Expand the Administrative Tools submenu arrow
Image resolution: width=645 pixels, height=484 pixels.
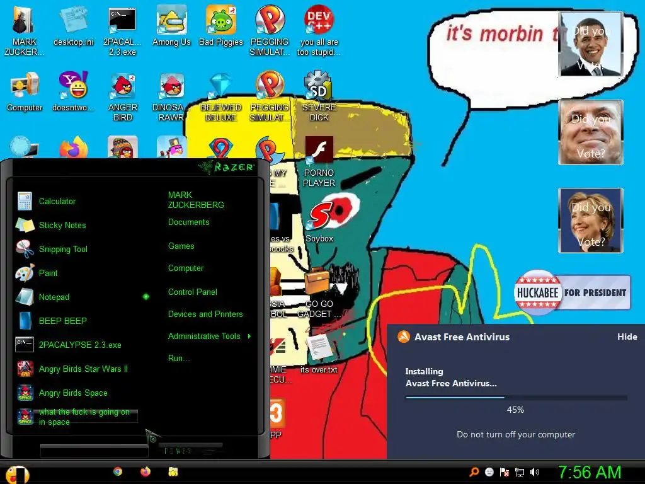click(x=249, y=337)
